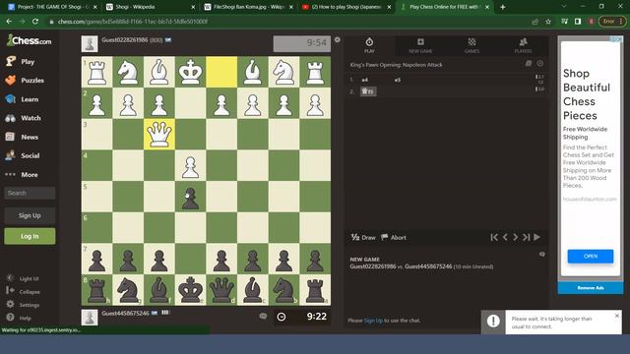The width and height of the screenshot is (630, 354).
Task: Click the OPEN button in the ad
Action: [x=591, y=256]
